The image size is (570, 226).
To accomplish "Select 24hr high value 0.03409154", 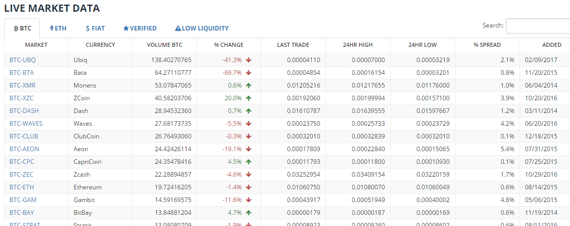I will click(368, 175).
